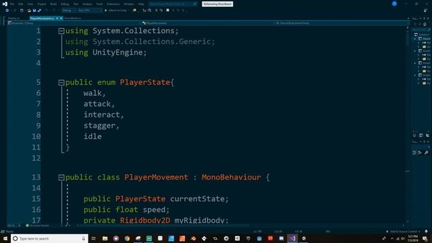Click the Properties panel categorized view icon

coord(414,153)
